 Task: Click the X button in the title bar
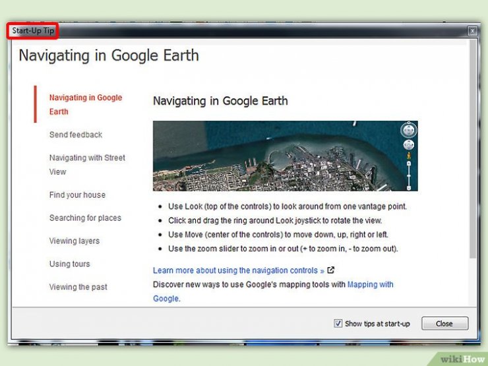coord(472,31)
